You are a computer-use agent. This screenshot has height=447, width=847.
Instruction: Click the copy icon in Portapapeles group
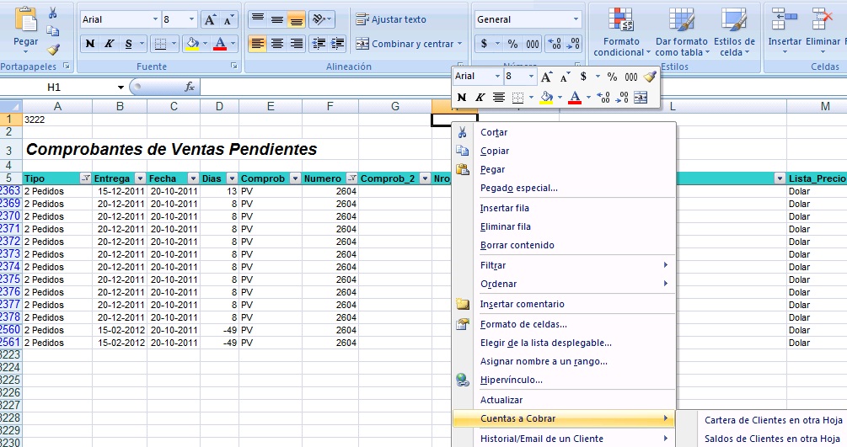[53, 31]
